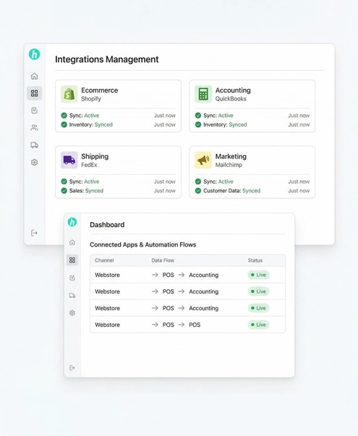
Task: Click Customer Data: Synced status text
Action: coord(232,191)
